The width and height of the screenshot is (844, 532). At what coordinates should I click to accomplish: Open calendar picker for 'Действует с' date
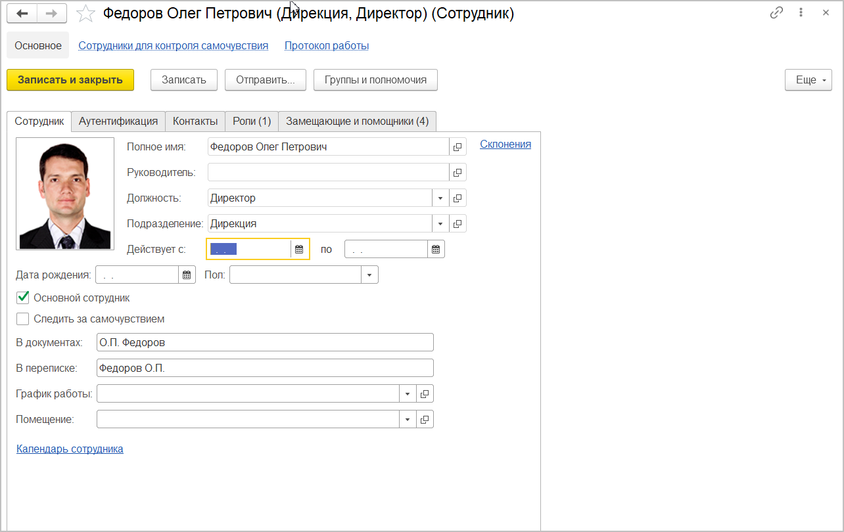tap(299, 250)
